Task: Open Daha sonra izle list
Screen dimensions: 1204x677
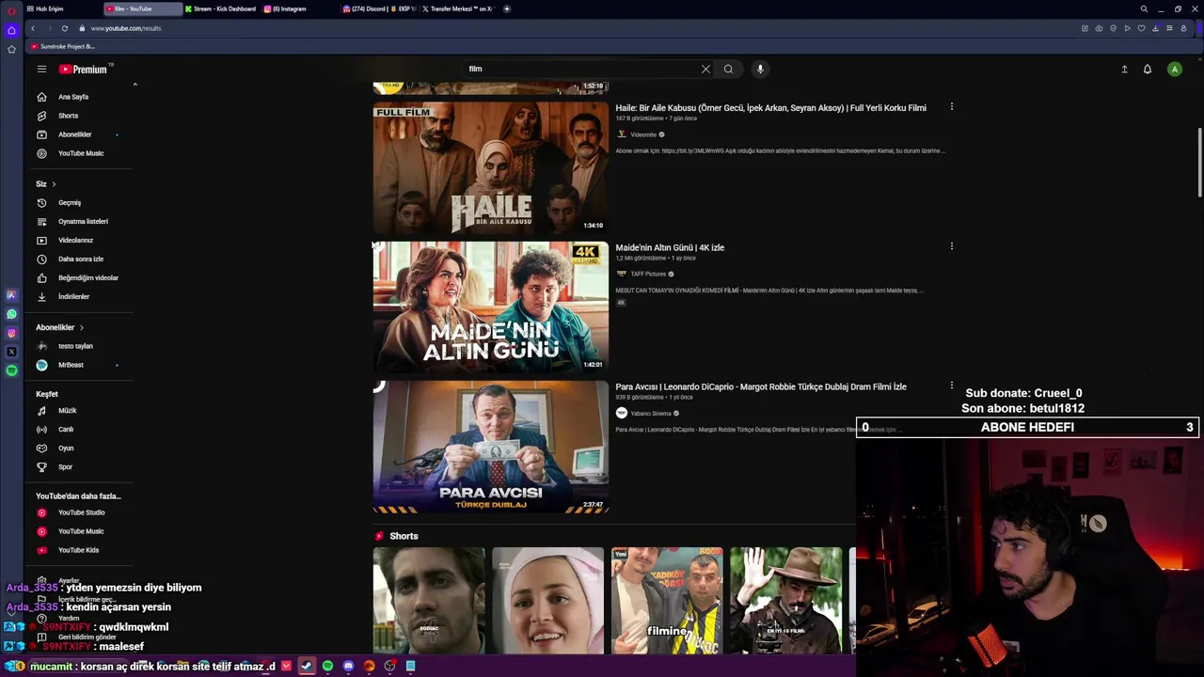Action: tap(80, 260)
